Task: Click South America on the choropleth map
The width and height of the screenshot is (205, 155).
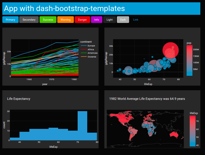Action: point(132,133)
